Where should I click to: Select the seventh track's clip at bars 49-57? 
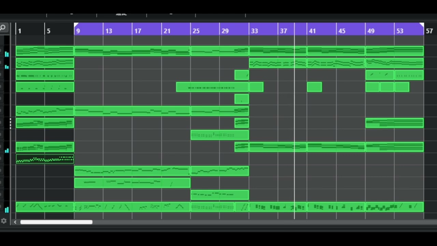pos(395,123)
